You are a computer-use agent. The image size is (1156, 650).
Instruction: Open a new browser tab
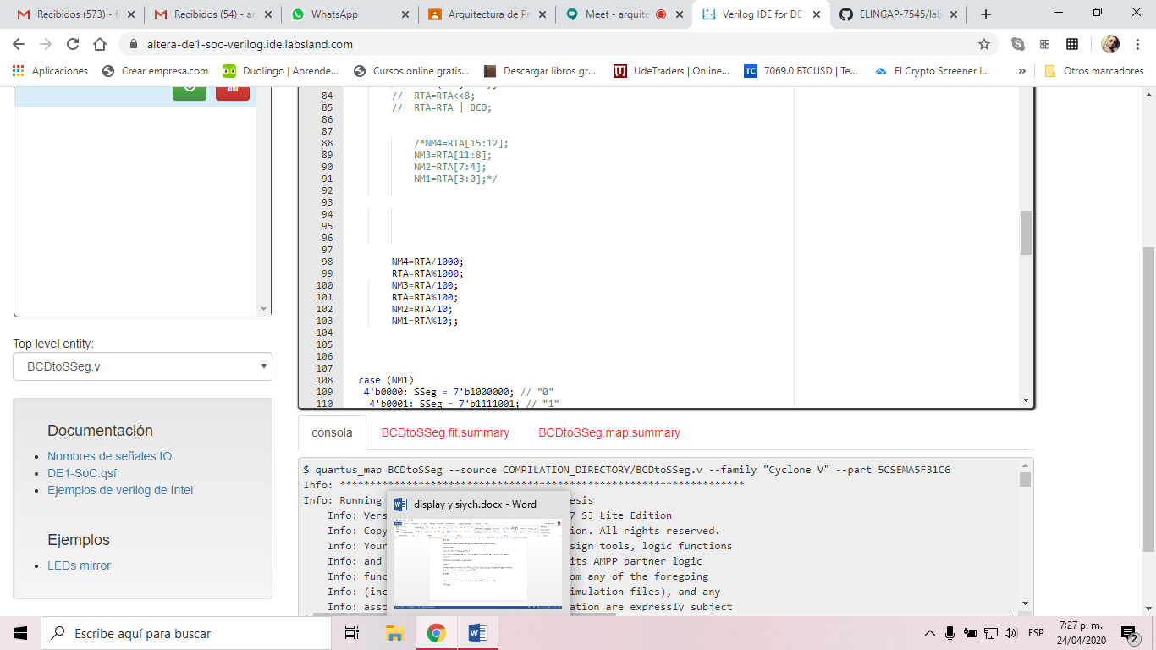tap(986, 14)
